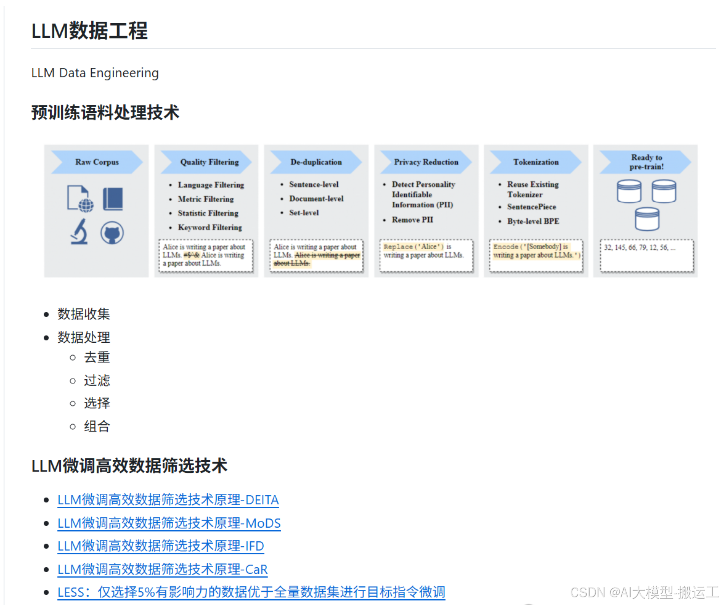Click the web document icon in Raw Corpus

(80, 199)
